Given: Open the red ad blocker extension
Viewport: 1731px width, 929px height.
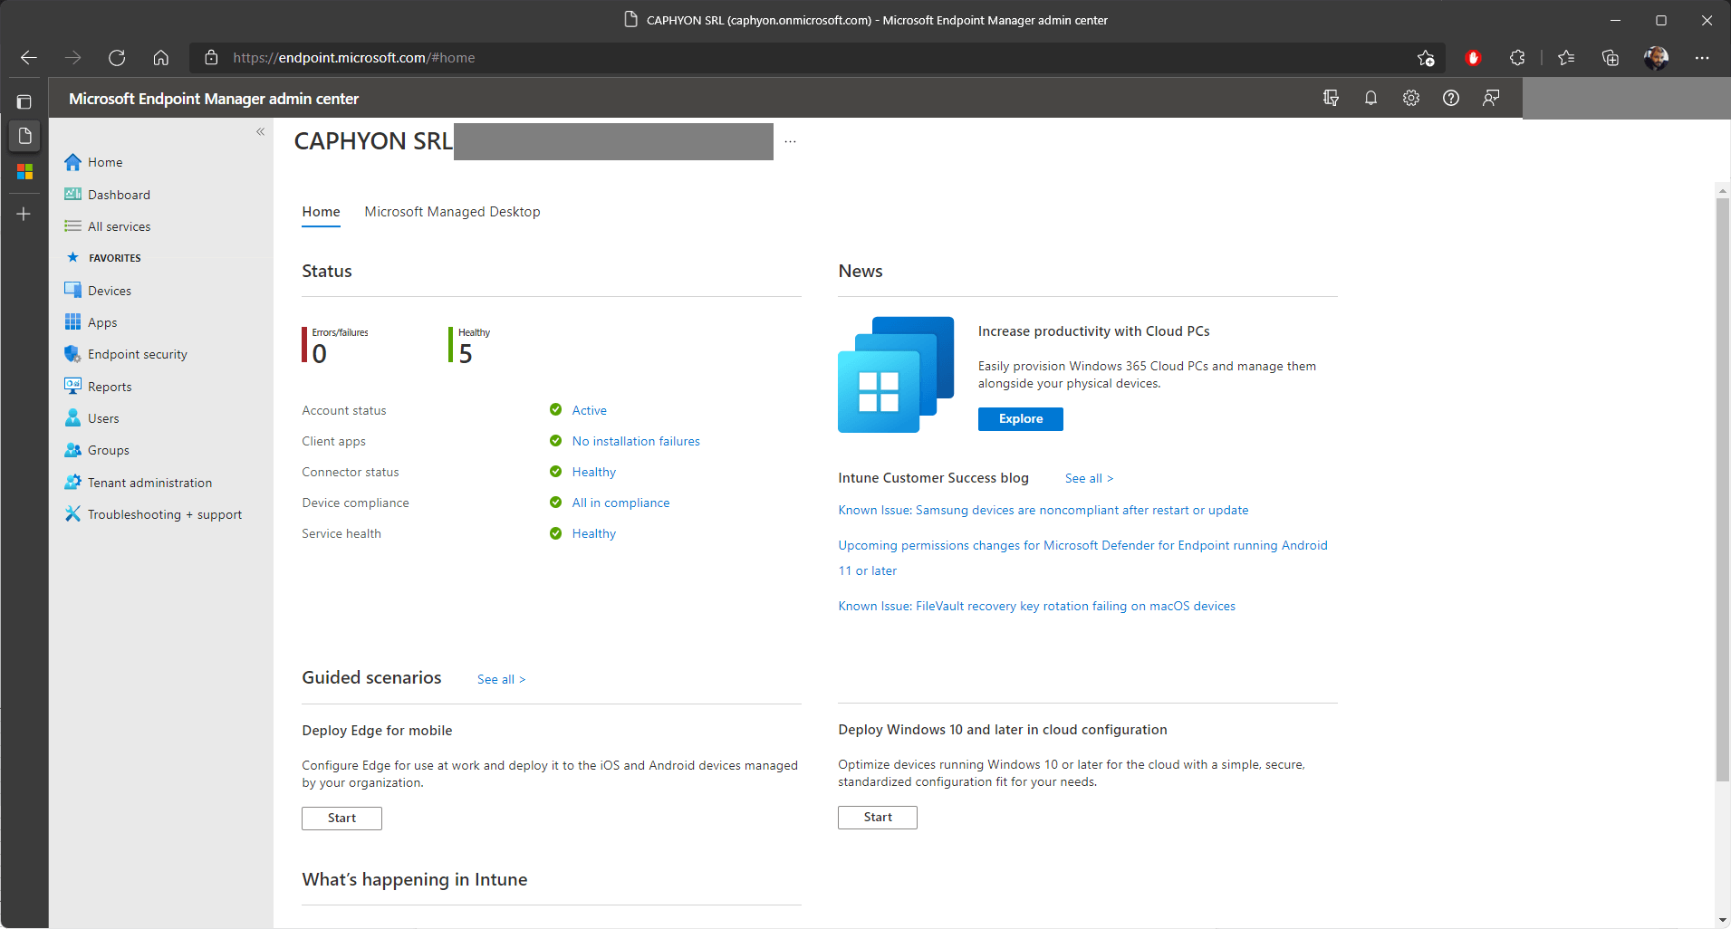Looking at the screenshot, I should tap(1473, 58).
